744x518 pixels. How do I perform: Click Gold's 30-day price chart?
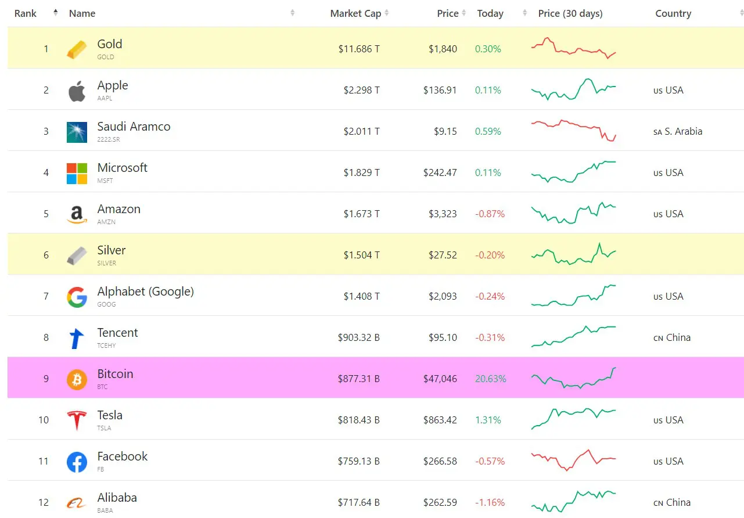click(x=574, y=48)
